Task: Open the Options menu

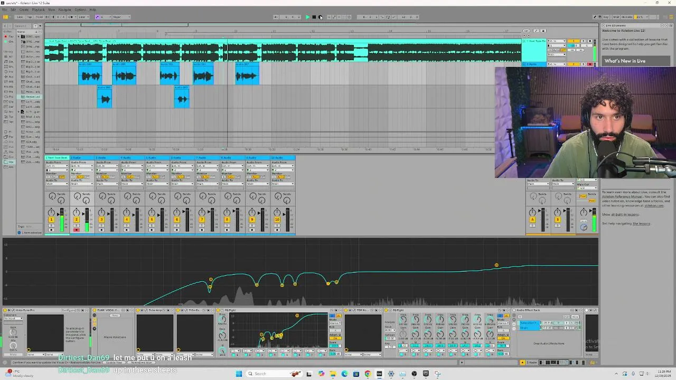Action: coord(80,9)
